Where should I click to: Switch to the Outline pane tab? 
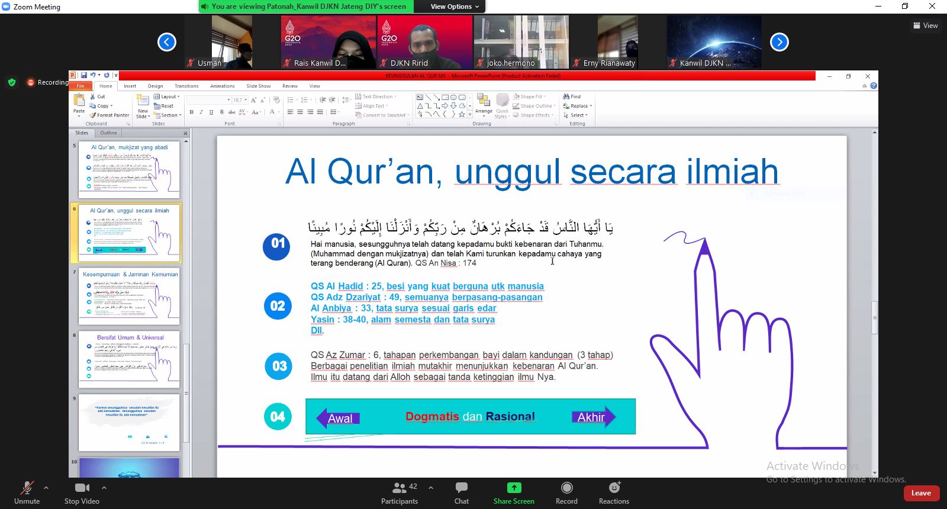click(x=108, y=133)
